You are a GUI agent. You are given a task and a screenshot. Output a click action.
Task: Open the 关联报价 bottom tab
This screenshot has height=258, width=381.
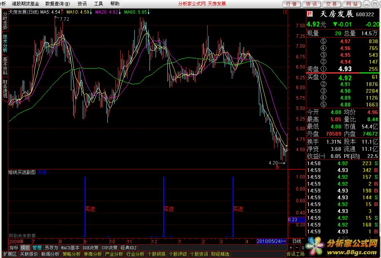coord(29,254)
